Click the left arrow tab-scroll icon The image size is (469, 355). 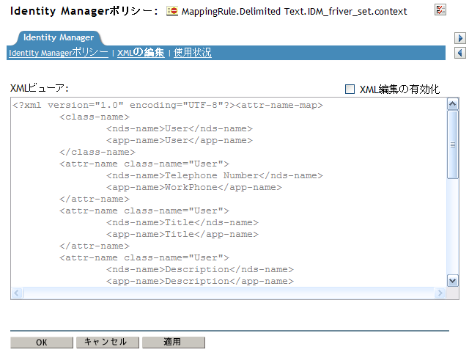(x=460, y=53)
